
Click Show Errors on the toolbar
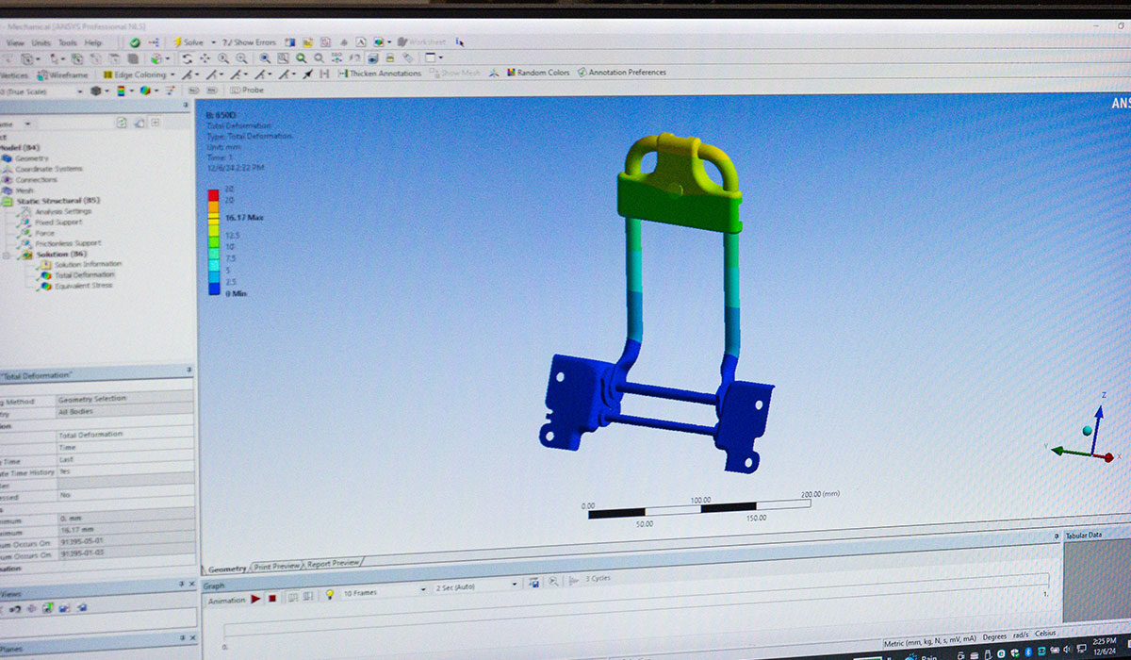point(254,41)
